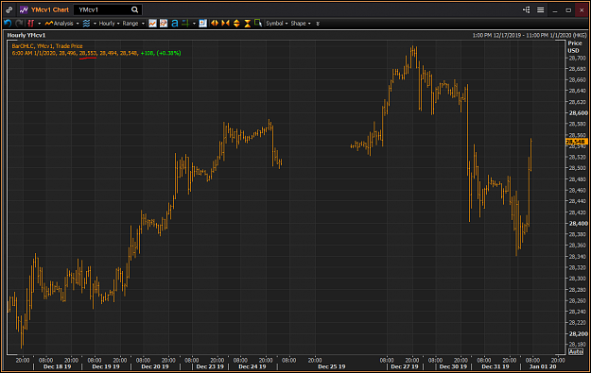Expand the wavy lines dropdown arrow
Screen dimensions: 591x373
[95, 24]
